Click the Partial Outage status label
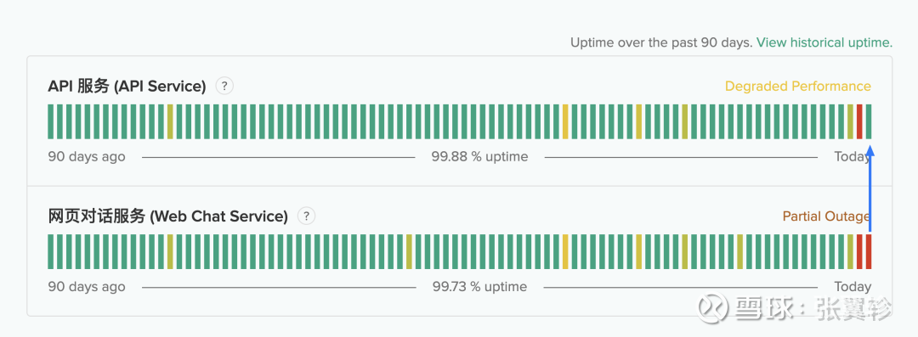Image resolution: width=918 pixels, height=337 pixels. click(x=827, y=216)
